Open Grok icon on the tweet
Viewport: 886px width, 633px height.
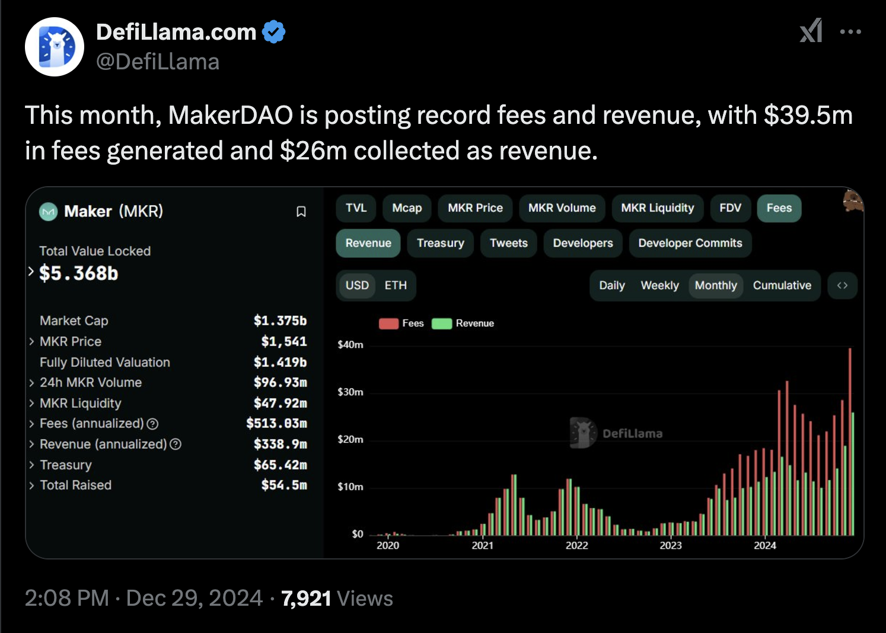[811, 31]
